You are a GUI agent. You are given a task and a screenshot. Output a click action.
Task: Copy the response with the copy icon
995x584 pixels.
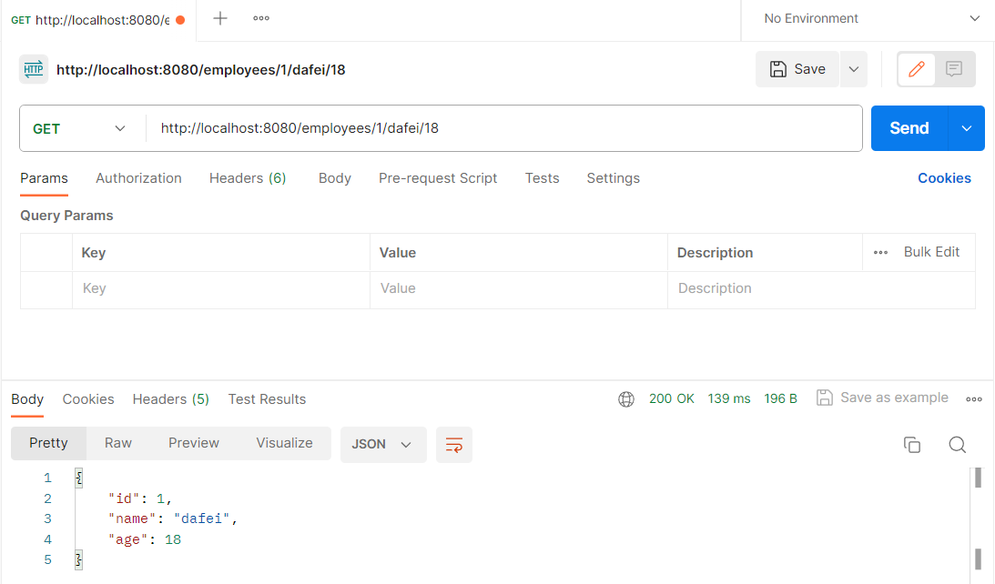912,445
